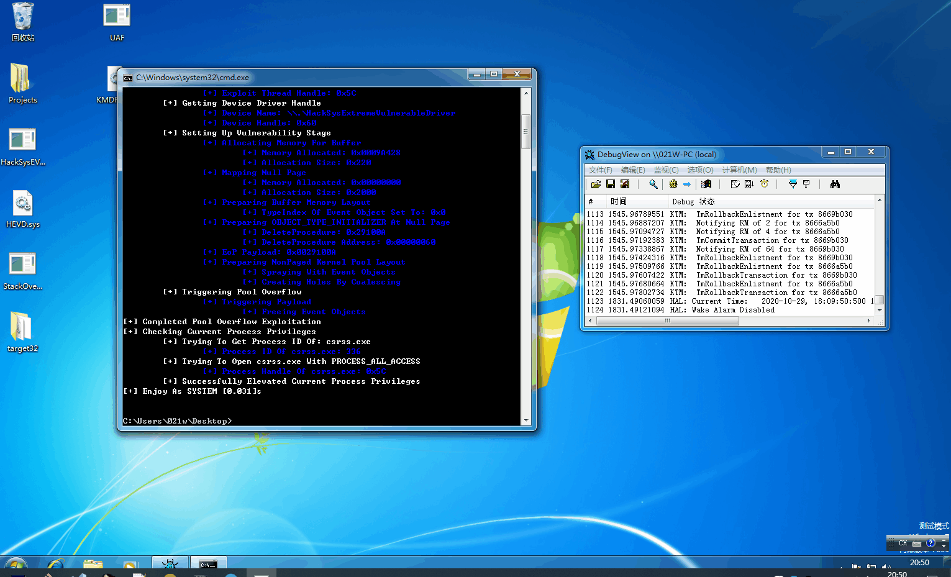Open the 文件(F) menu in DebugView
The height and width of the screenshot is (577, 951).
pos(600,170)
